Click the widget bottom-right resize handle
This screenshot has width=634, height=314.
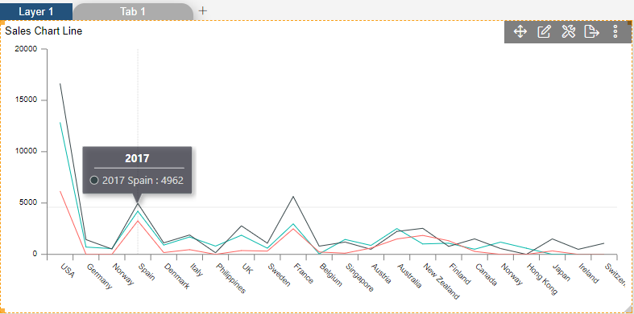[629, 309]
